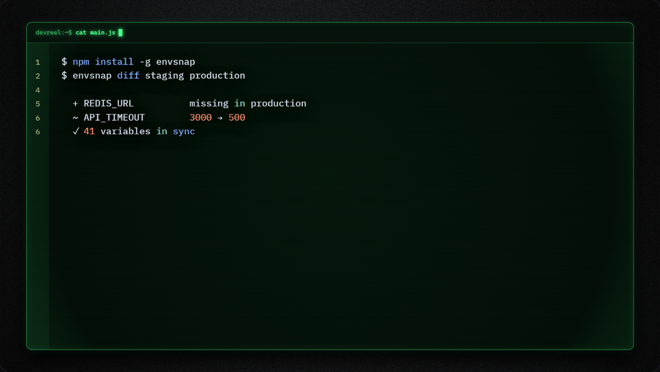
Task: Click line number 4 in the gutter
Action: point(38,90)
